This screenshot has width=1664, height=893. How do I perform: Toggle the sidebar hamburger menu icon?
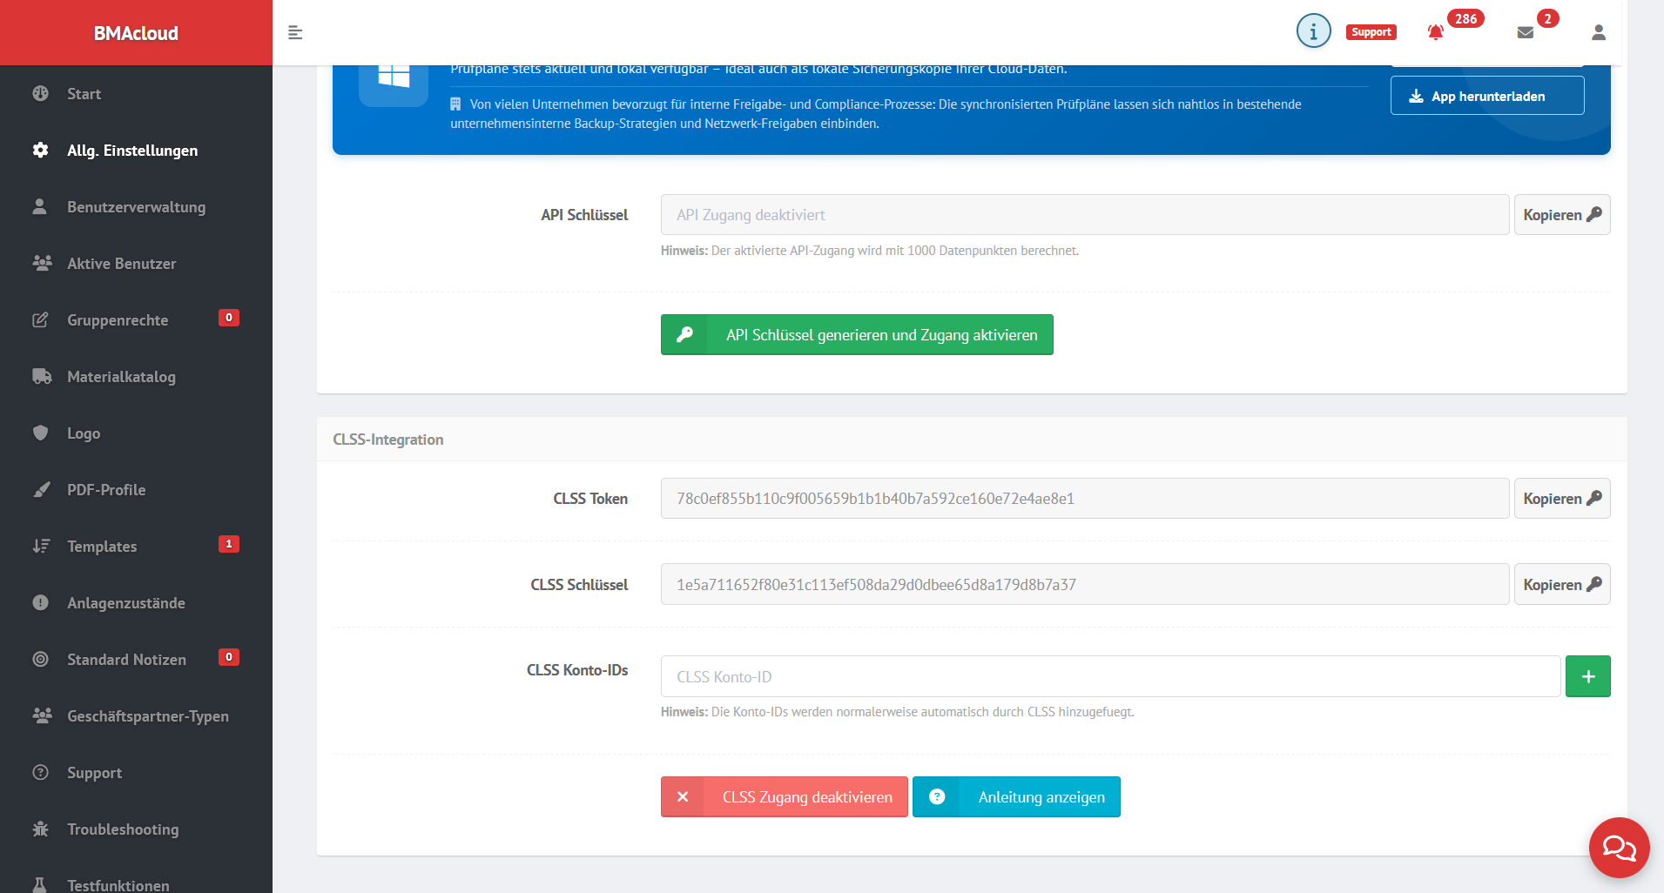(x=295, y=32)
